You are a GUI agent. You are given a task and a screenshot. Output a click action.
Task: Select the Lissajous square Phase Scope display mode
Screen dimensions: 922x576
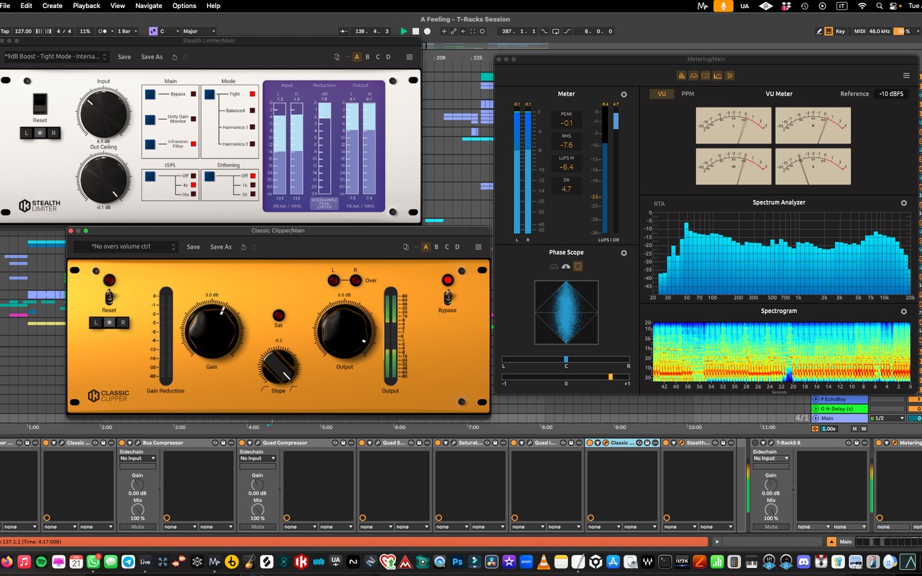[x=578, y=266]
